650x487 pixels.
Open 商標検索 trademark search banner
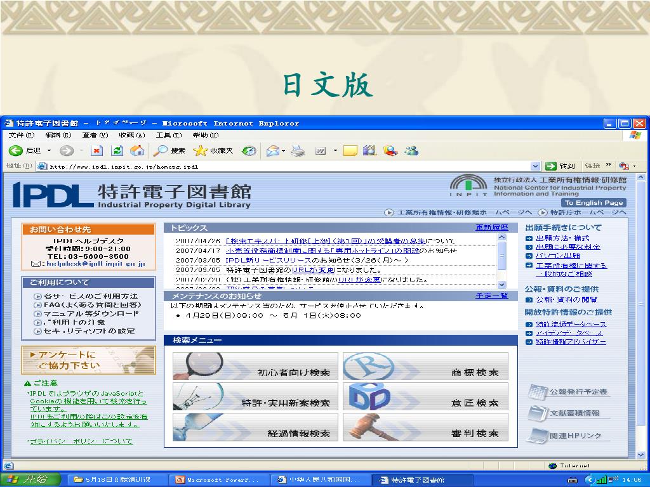426,366
